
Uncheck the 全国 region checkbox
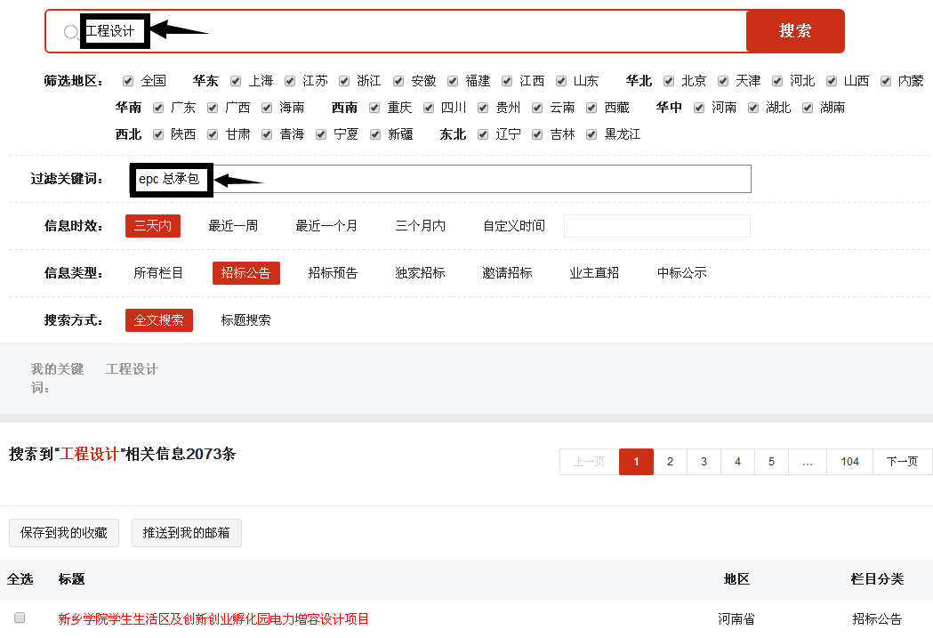[129, 81]
